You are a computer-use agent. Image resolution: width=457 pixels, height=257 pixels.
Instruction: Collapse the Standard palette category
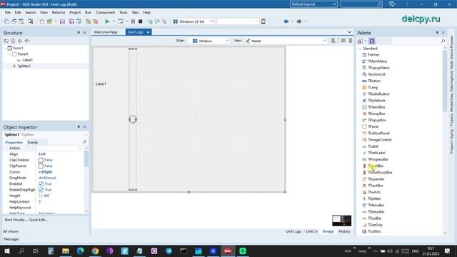(360, 49)
